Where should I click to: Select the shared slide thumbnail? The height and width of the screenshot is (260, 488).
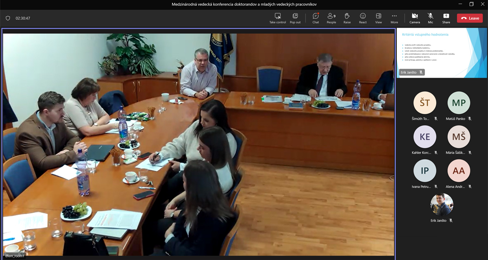click(441, 52)
